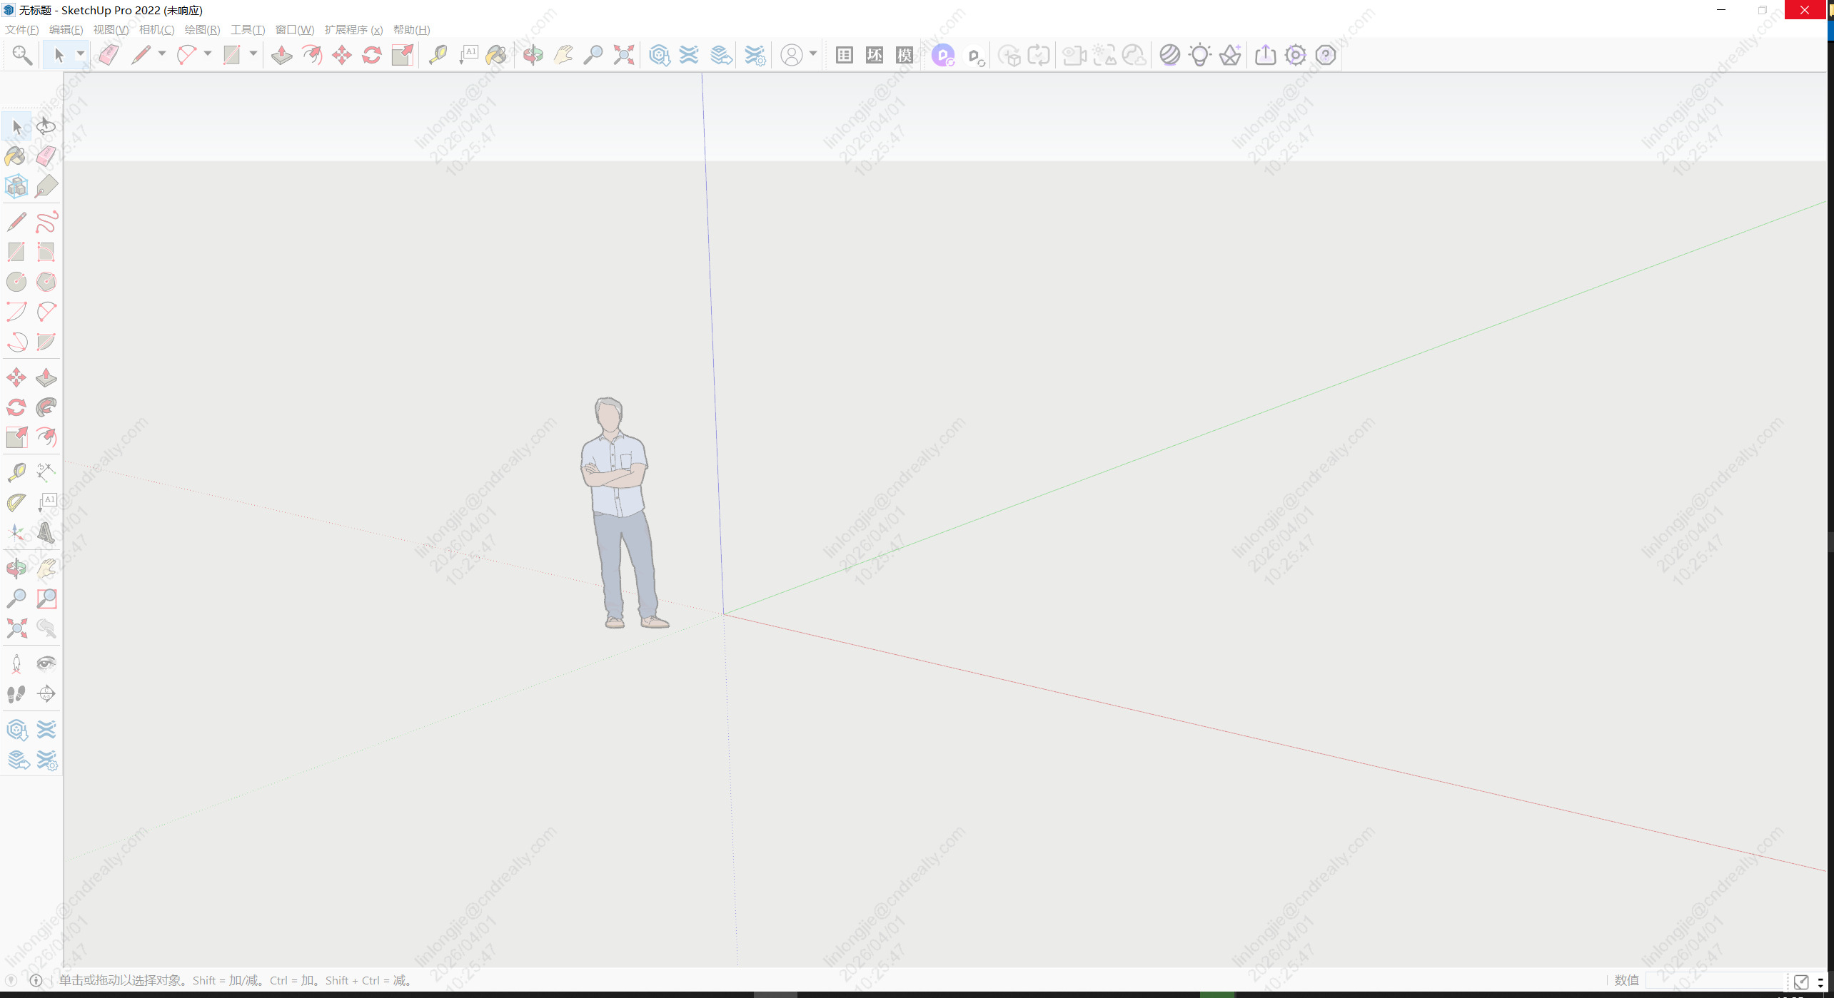Open the user account dropdown arrow
The image size is (1834, 998).
tap(812, 54)
